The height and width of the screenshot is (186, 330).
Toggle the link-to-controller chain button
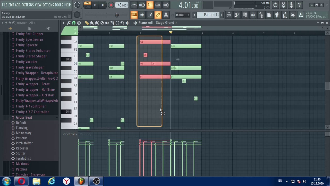pyautogui.click(x=158, y=15)
